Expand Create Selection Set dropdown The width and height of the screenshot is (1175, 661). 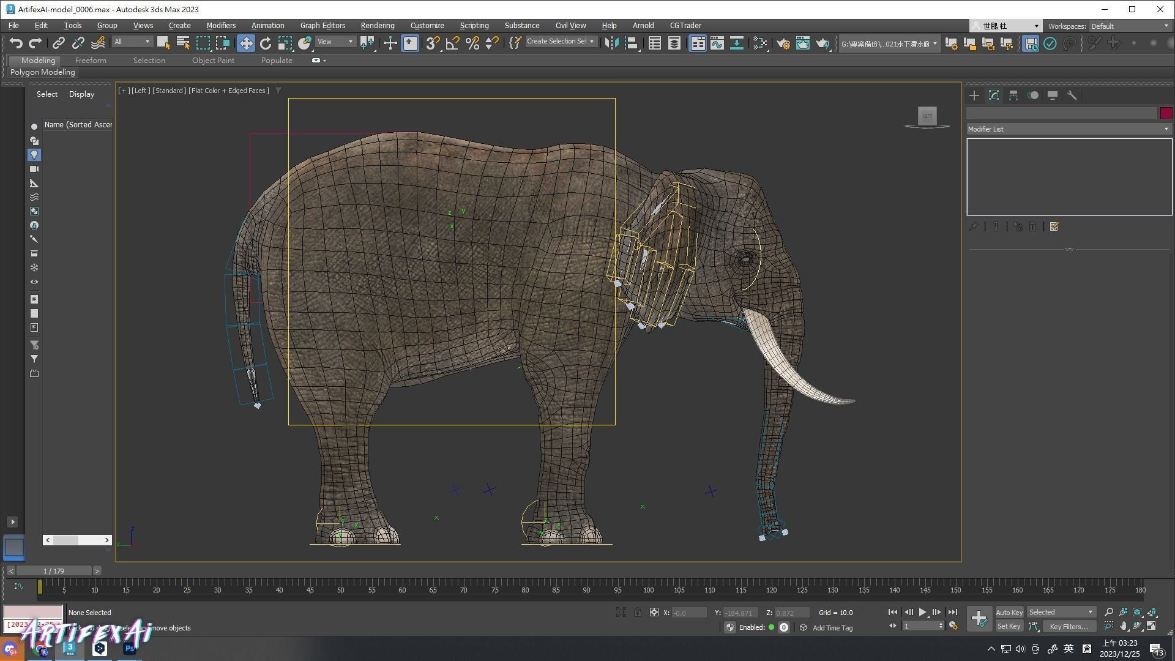pyautogui.click(x=561, y=41)
